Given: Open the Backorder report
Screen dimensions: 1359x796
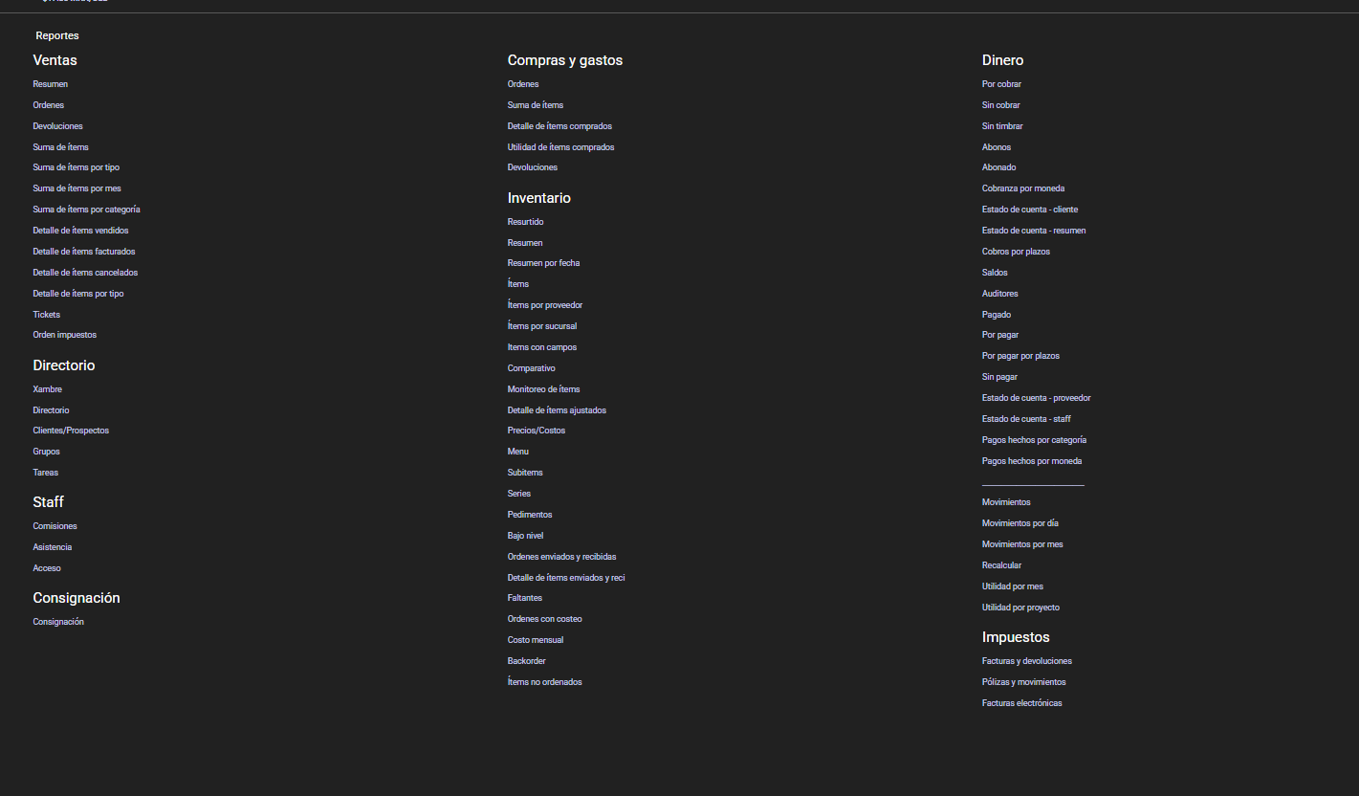Looking at the screenshot, I should (x=527, y=661).
